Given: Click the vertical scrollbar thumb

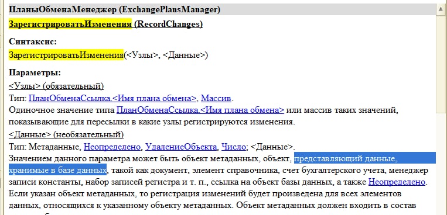Looking at the screenshot, I should pos(441,64).
